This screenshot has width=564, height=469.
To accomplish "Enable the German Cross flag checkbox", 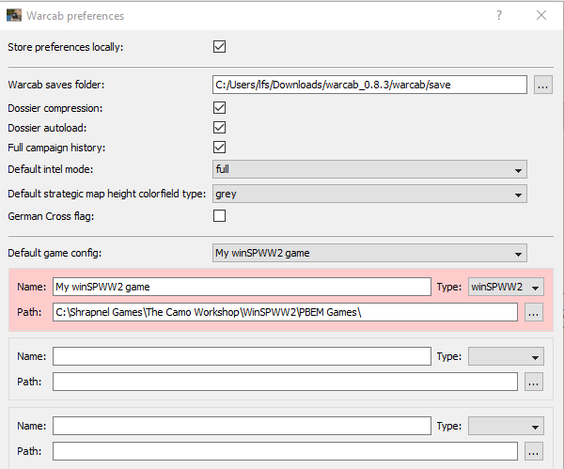I will [x=220, y=216].
